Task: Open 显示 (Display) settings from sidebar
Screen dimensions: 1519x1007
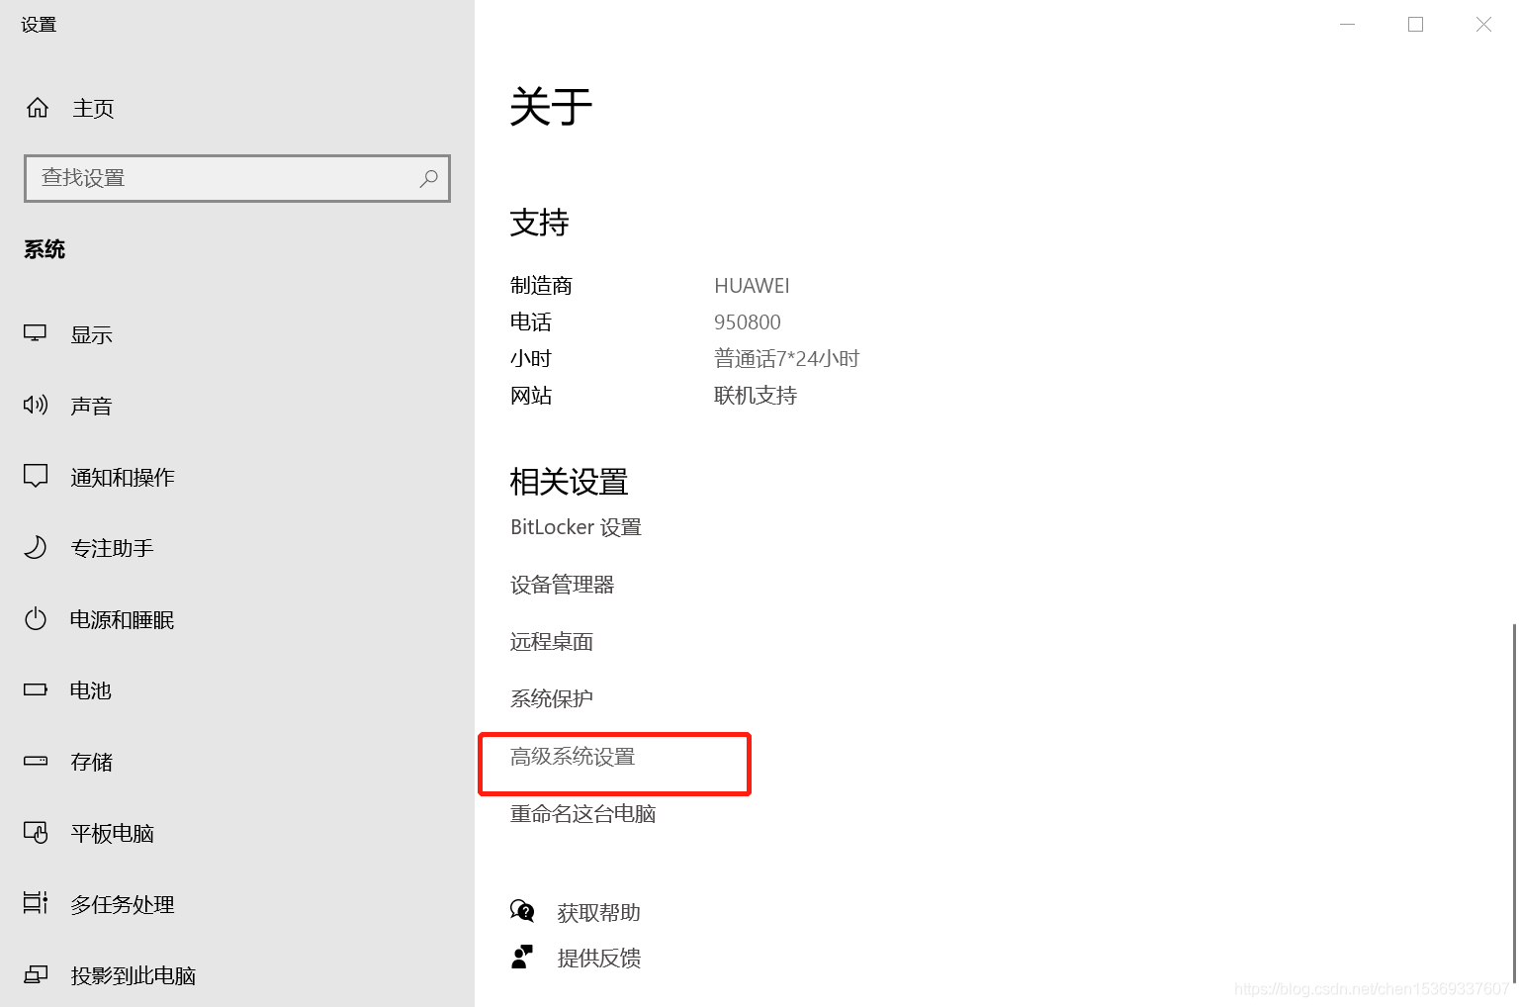Action: pyautogui.click(x=92, y=333)
